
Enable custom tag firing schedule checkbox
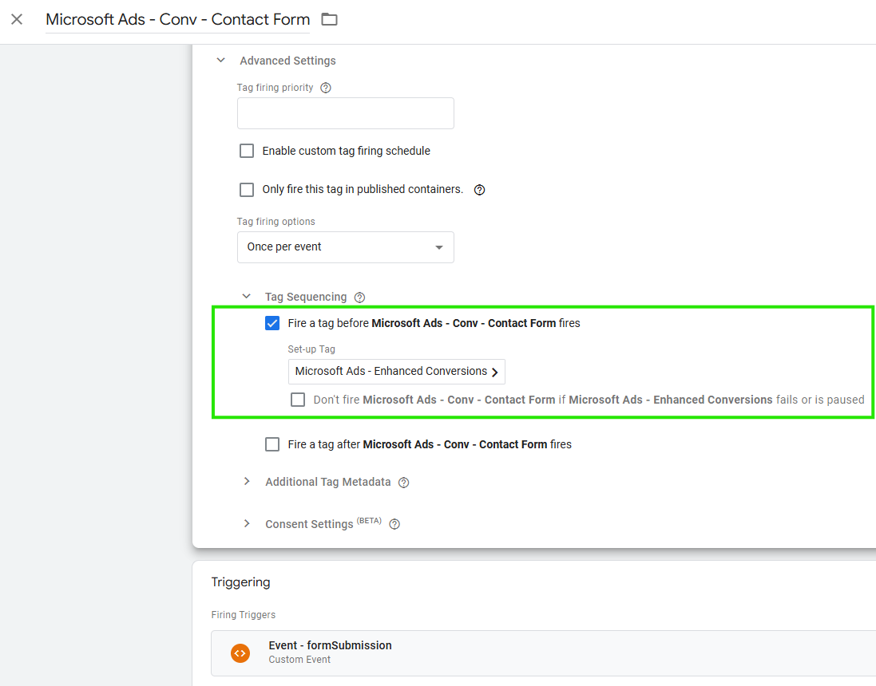[x=247, y=151]
